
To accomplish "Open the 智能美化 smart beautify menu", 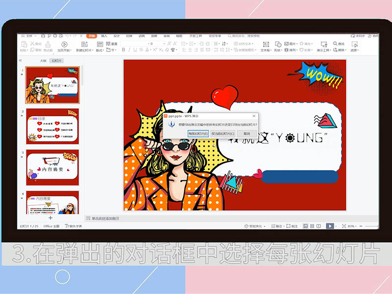I will (x=255, y=226).
